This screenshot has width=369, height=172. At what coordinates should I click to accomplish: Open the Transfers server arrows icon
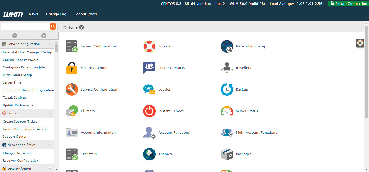pyautogui.click(x=72, y=154)
